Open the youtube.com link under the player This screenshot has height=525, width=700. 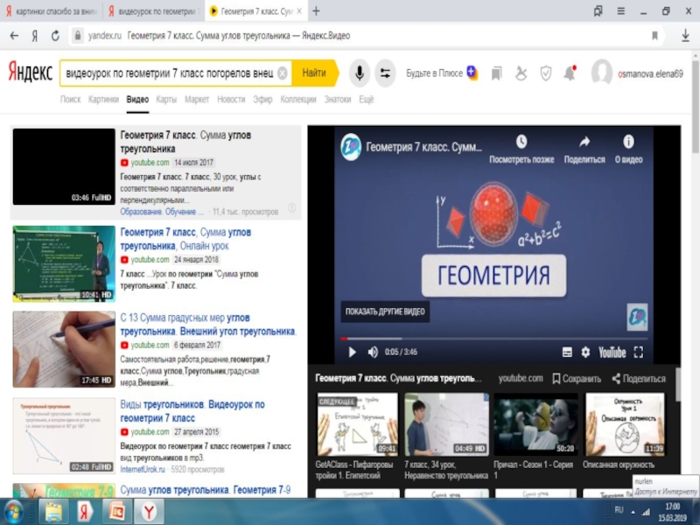(521, 379)
